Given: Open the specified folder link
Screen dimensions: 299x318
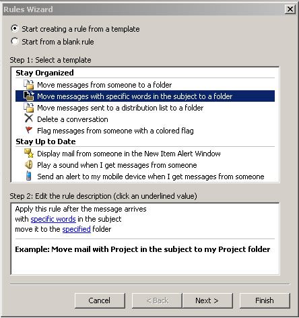Looking at the screenshot, I should 77,229.
